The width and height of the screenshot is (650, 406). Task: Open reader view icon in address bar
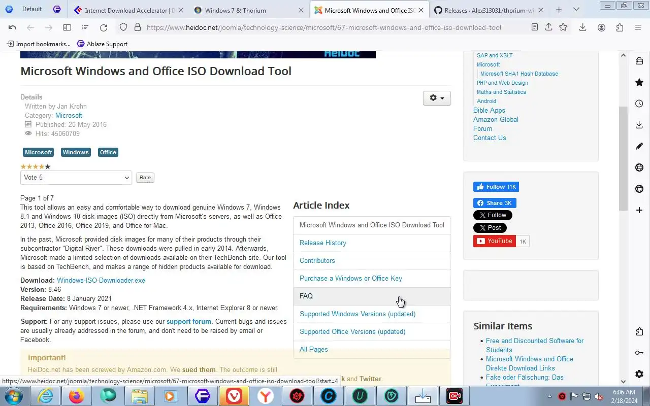click(x=535, y=27)
